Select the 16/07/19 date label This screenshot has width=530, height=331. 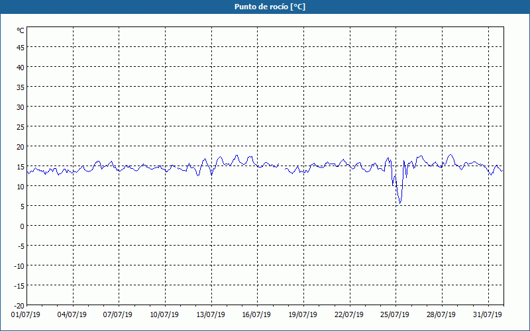coord(256,314)
